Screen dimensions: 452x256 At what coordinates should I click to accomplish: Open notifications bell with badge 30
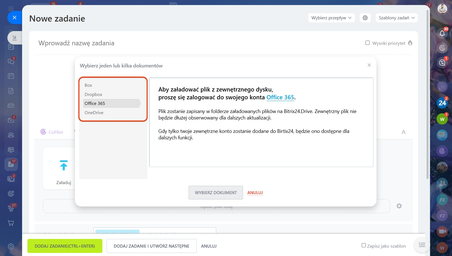coord(442,33)
